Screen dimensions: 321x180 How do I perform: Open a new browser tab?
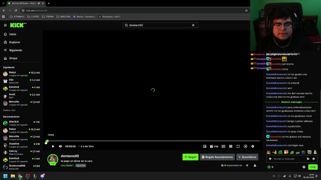49,3
